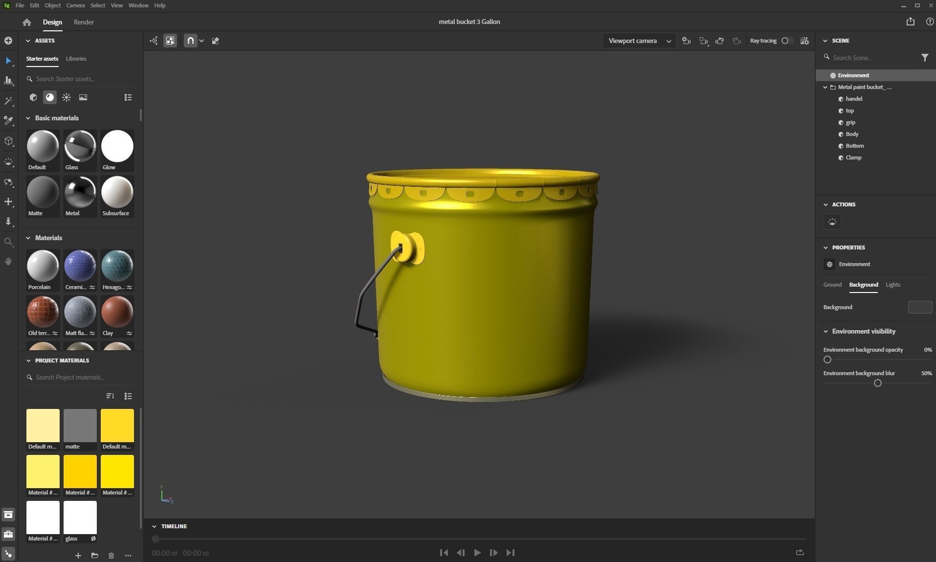Collapse the PROJECT MATERIALS panel
Image resolution: width=936 pixels, height=562 pixels.
pos(28,360)
